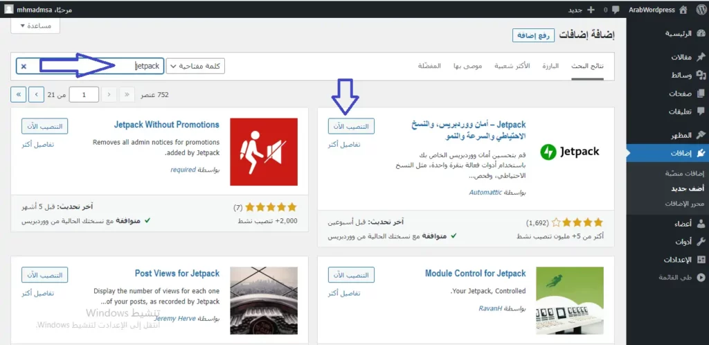Click the Users (أعضاء) sidebar icon
709x345 pixels.
[701, 224]
